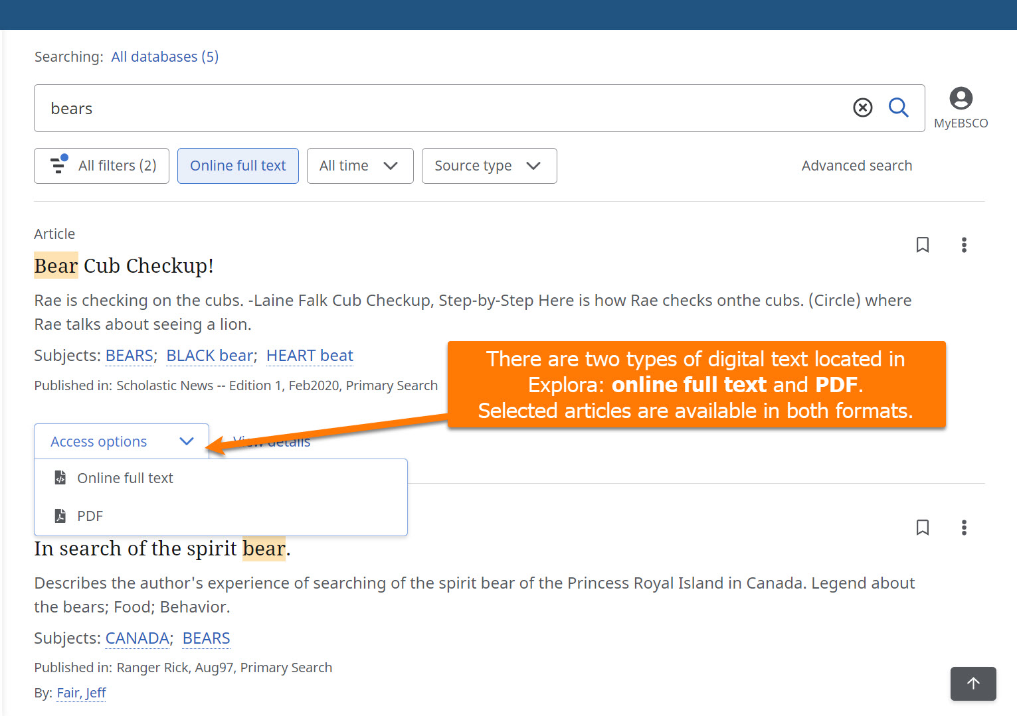Click the 'Article' type label

pyautogui.click(x=54, y=234)
